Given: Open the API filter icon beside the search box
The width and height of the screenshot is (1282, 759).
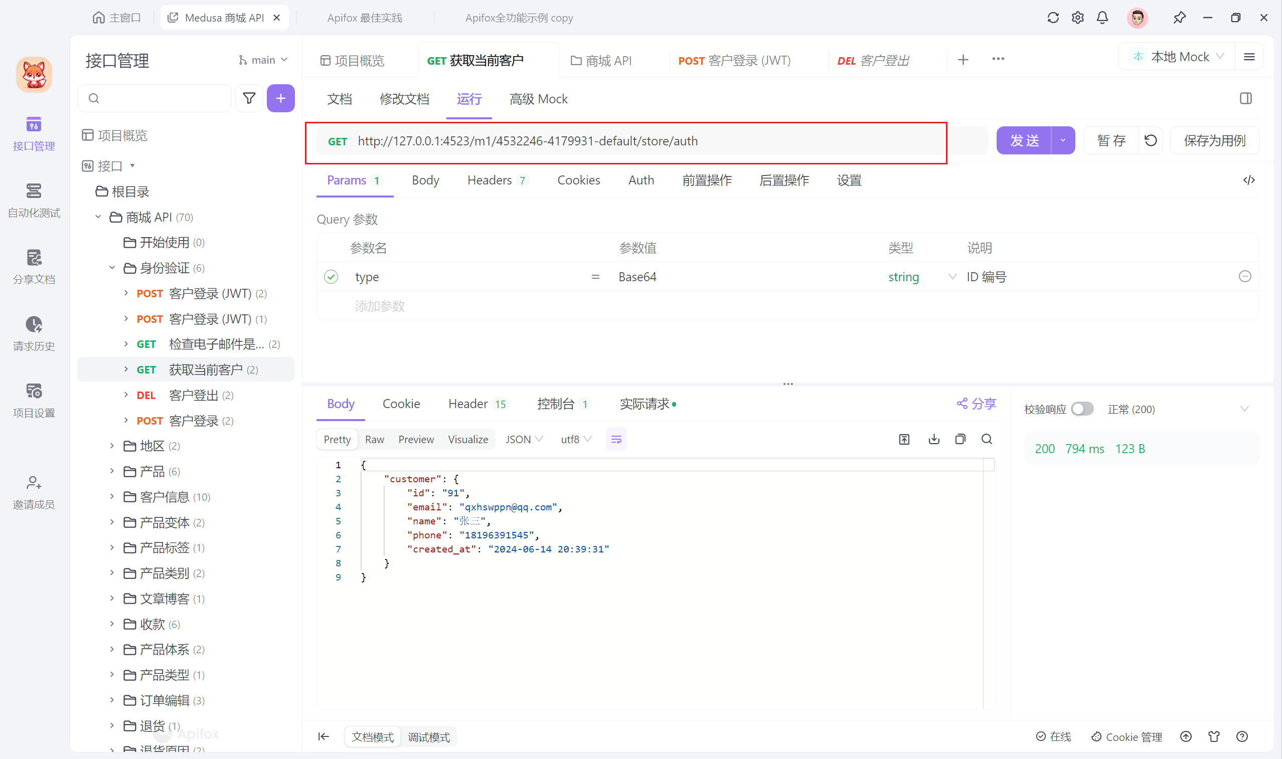Looking at the screenshot, I should coord(249,98).
